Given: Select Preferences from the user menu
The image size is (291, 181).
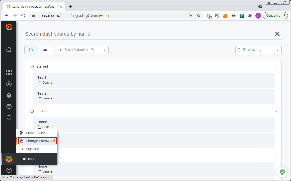Looking at the screenshot, I should [x=35, y=133].
